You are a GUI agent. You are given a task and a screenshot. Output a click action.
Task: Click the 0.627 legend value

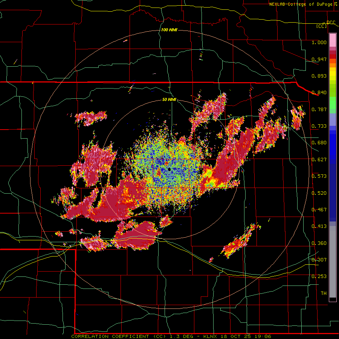tap(319, 160)
